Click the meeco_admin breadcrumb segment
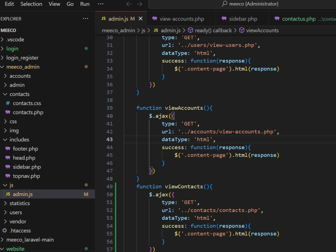 pos(118,31)
